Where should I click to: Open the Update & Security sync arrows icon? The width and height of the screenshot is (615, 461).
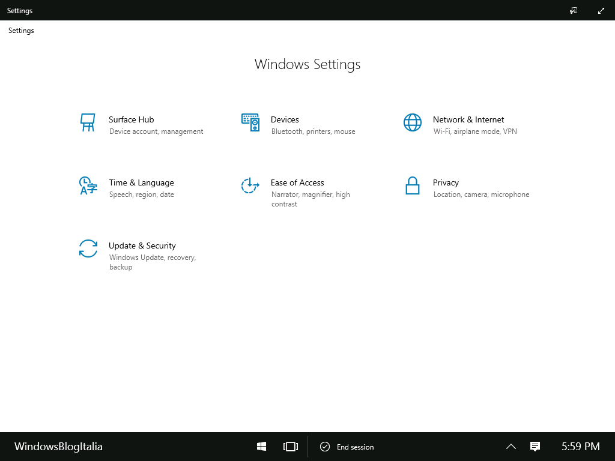coord(88,249)
